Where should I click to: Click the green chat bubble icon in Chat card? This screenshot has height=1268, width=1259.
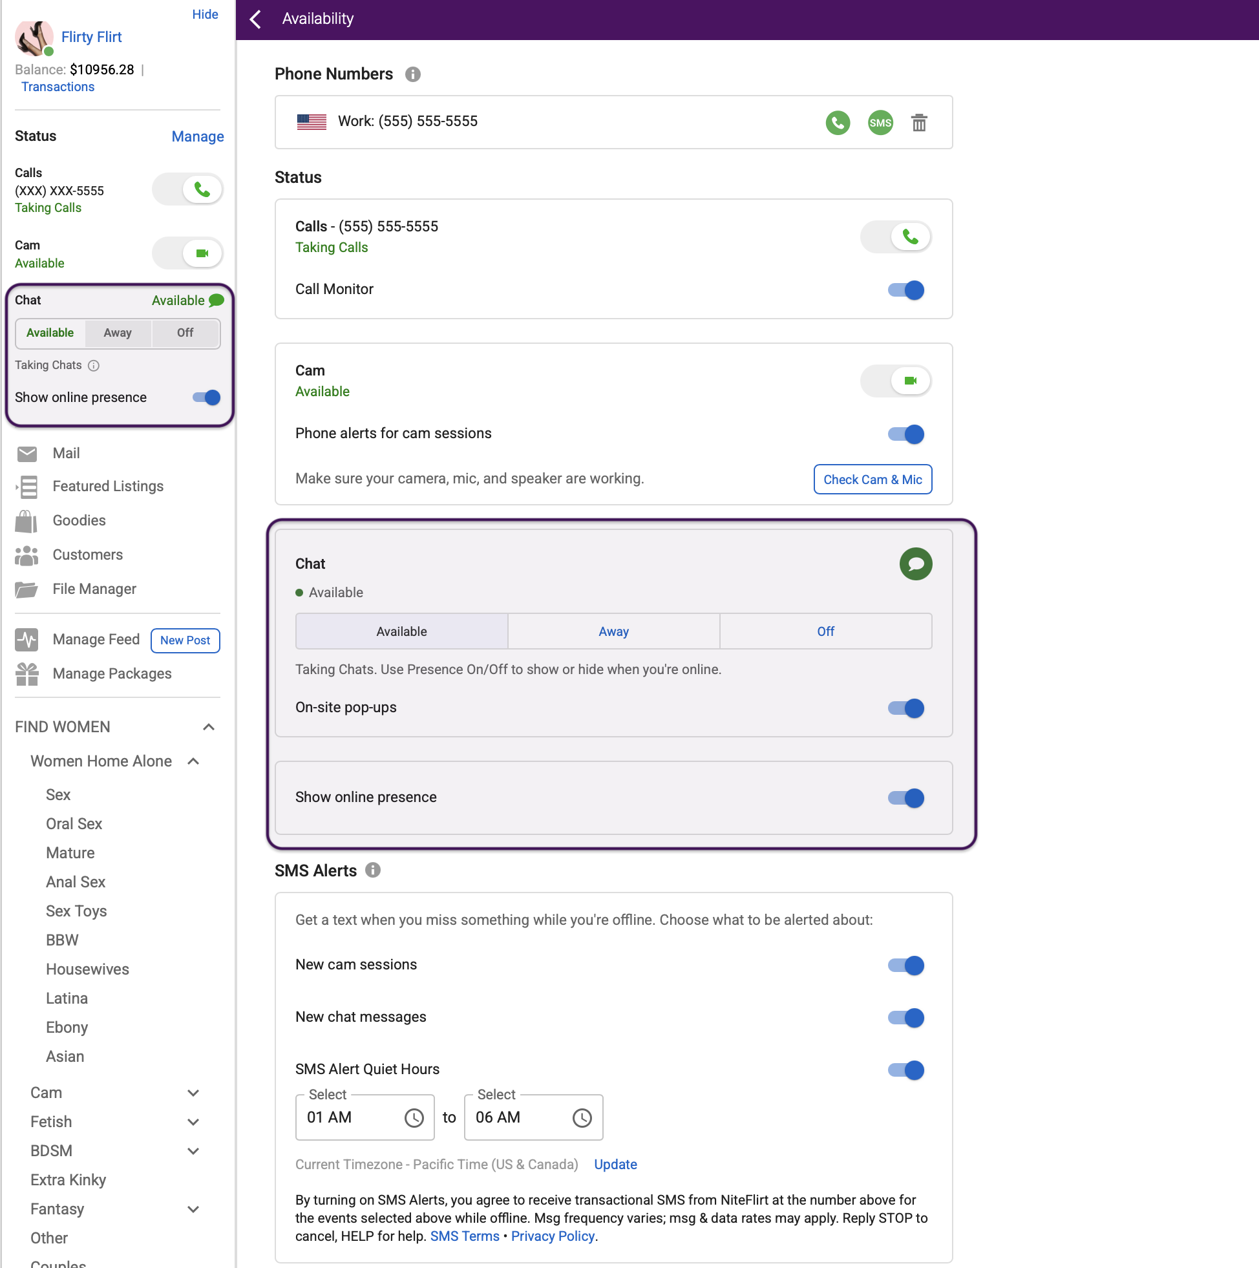click(916, 564)
